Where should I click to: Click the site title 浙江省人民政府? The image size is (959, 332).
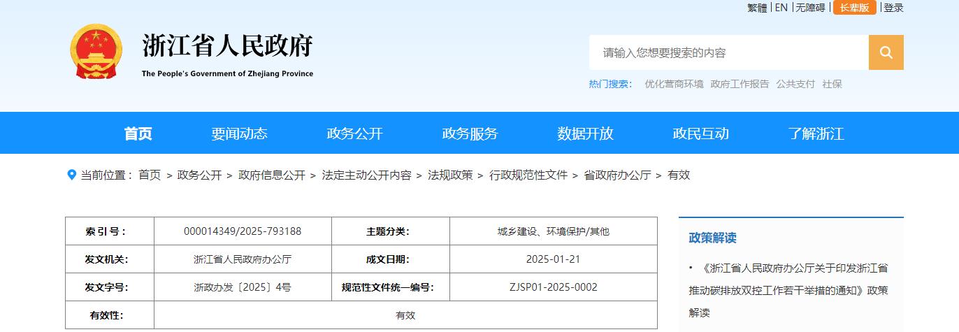228,45
